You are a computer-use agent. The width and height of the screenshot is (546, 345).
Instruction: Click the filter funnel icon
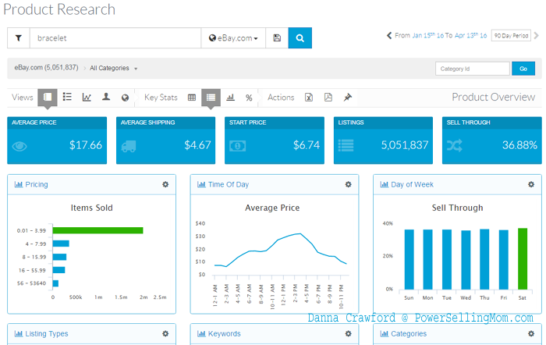[x=19, y=38]
